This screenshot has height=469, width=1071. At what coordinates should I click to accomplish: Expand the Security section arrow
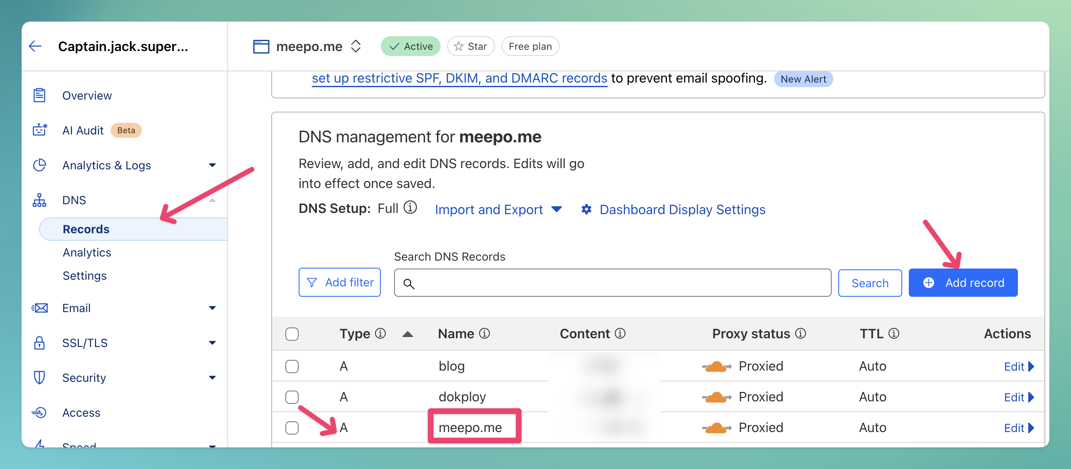click(212, 378)
